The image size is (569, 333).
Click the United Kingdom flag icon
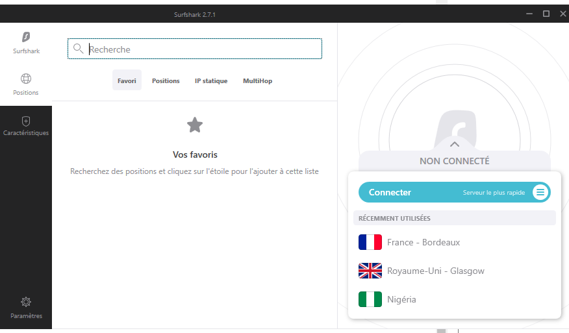[x=370, y=271]
